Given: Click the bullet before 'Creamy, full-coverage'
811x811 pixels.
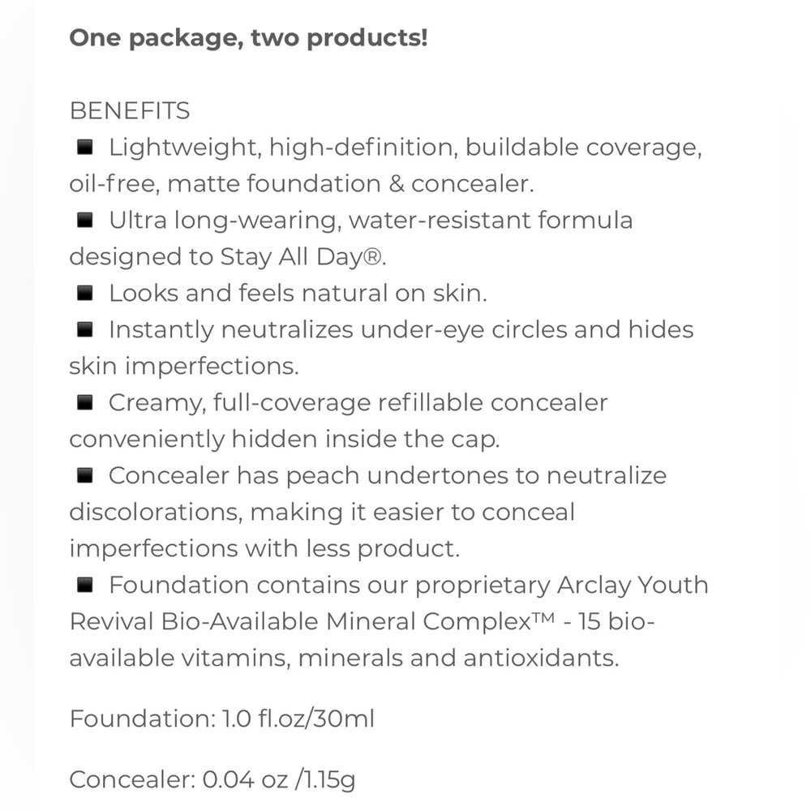Looking at the screenshot, I should click(85, 402).
